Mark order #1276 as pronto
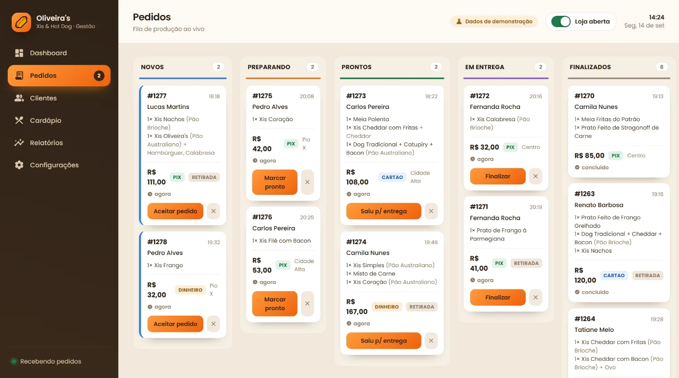The width and height of the screenshot is (679, 378). tap(275, 303)
